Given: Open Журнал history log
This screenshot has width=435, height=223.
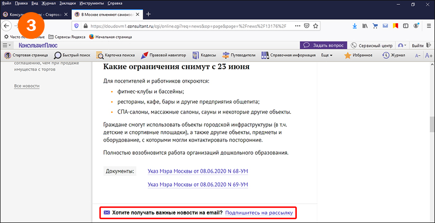Looking at the screenshot, I should [393, 55].
